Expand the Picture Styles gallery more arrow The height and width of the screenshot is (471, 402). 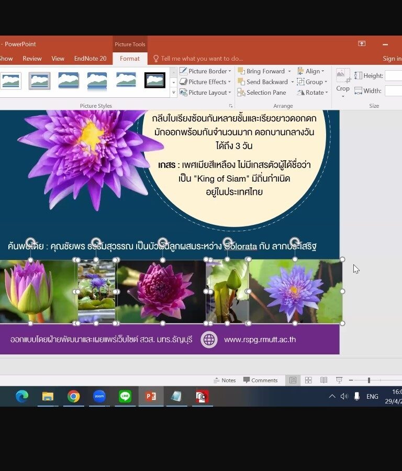click(x=174, y=93)
